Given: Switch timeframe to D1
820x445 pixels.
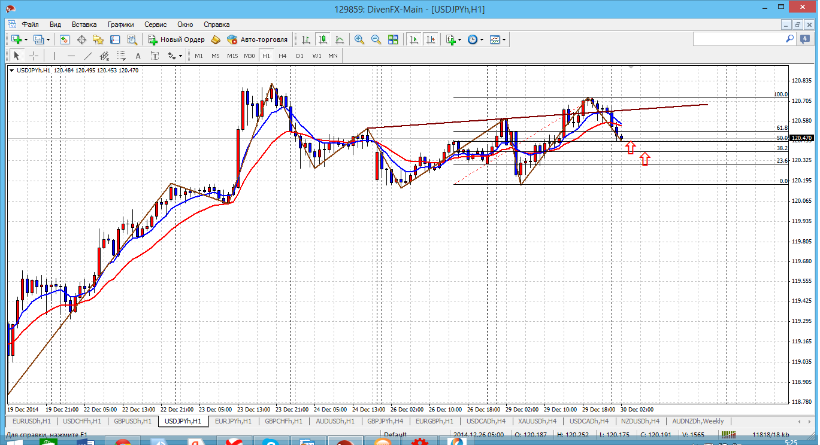Looking at the screenshot, I should point(299,56).
